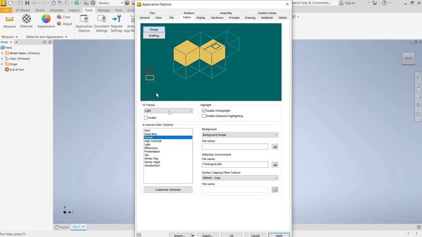Image resolution: width=422 pixels, height=237 pixels.
Task: Click the Export button
Action: coord(208,235)
